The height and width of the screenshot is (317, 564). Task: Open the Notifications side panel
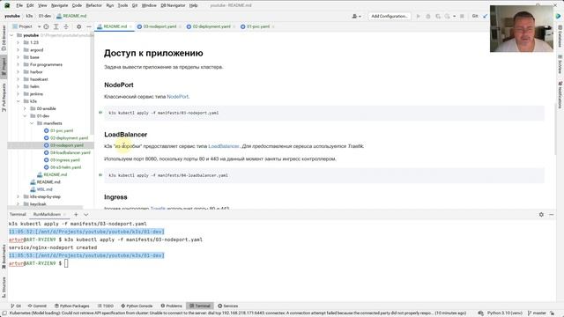pos(560,95)
